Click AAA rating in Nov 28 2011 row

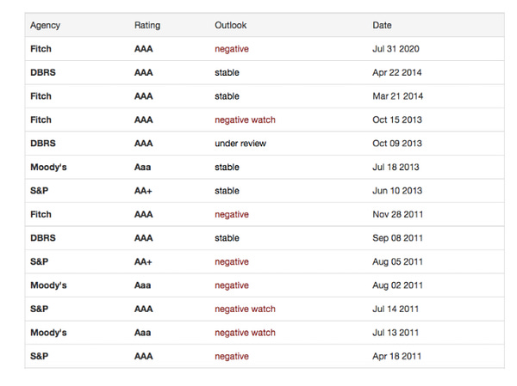(x=143, y=215)
